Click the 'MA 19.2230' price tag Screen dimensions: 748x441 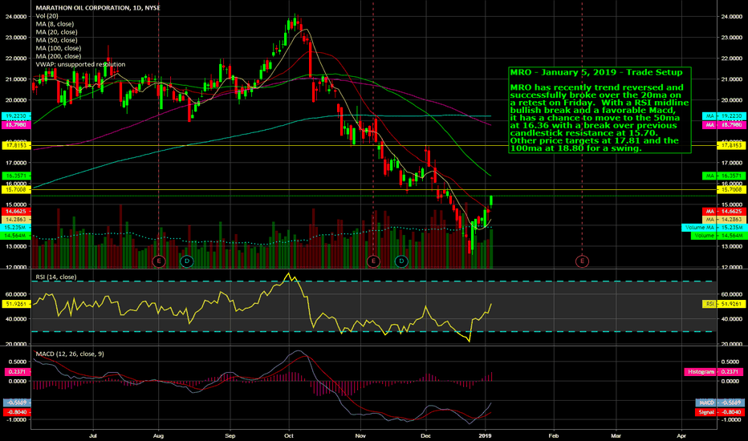point(722,115)
